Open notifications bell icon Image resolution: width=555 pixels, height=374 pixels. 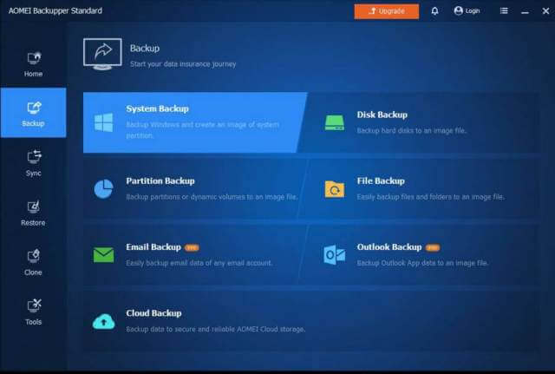tap(434, 11)
